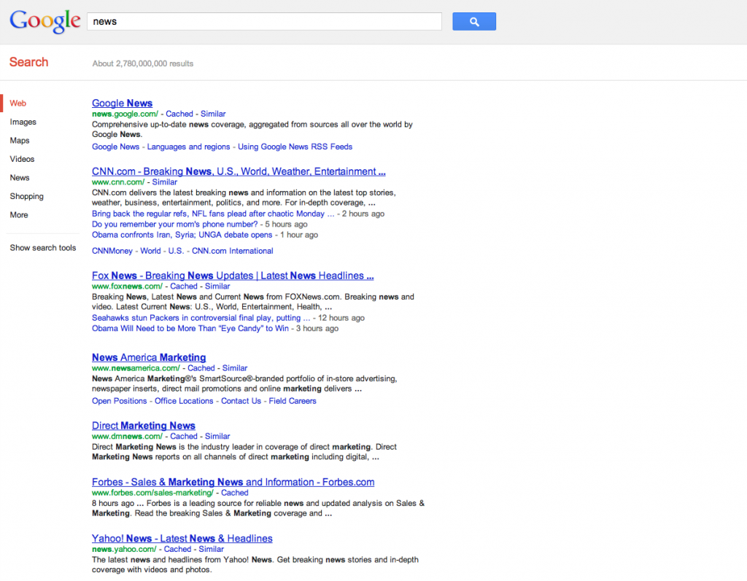This screenshot has width=747, height=581.
Task: Show search tools in sidebar
Action: (43, 248)
